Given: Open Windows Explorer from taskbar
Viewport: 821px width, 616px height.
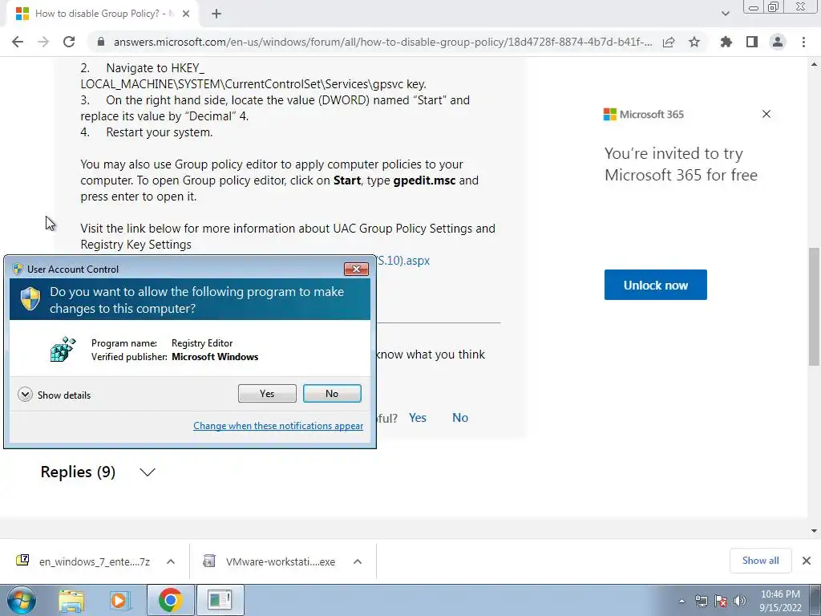Looking at the screenshot, I should coord(71,600).
